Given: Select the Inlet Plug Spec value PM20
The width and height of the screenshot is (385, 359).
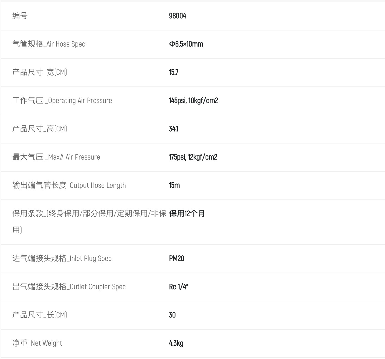Looking at the screenshot, I should (x=177, y=258).
